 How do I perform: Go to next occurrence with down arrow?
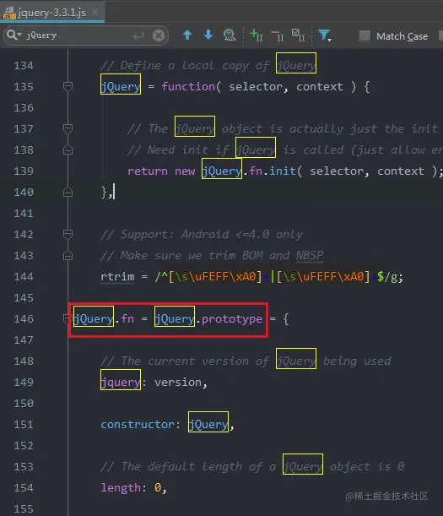208,35
